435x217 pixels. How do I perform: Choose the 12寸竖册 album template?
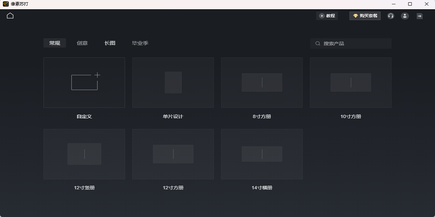pos(84,154)
